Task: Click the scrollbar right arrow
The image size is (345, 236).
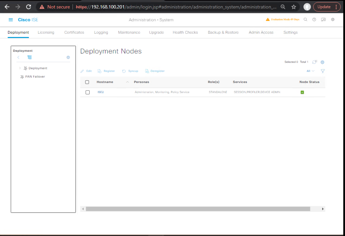Action: (323, 209)
